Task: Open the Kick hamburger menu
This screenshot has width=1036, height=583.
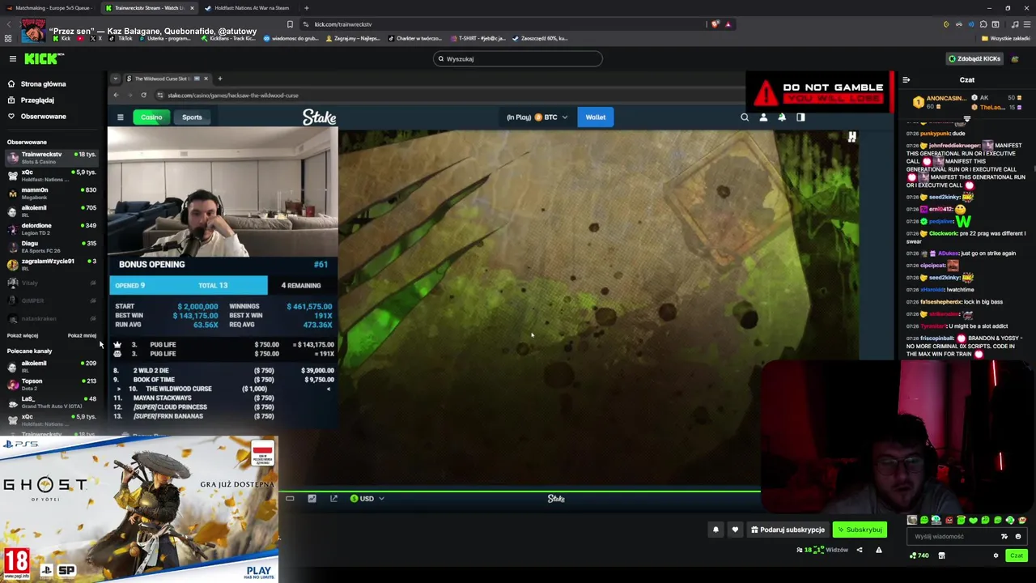Action: click(x=13, y=58)
